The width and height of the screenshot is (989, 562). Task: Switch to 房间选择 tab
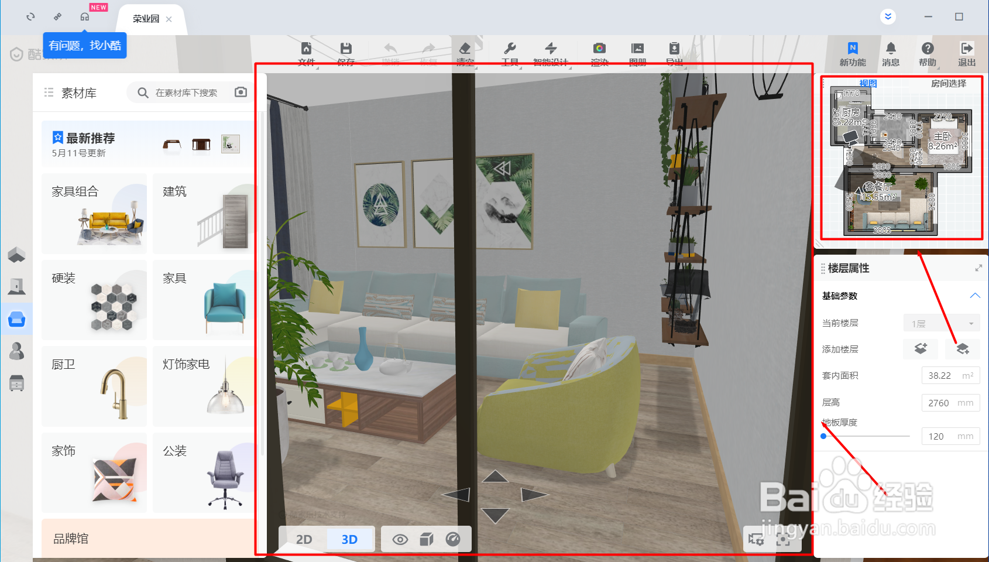click(x=949, y=84)
